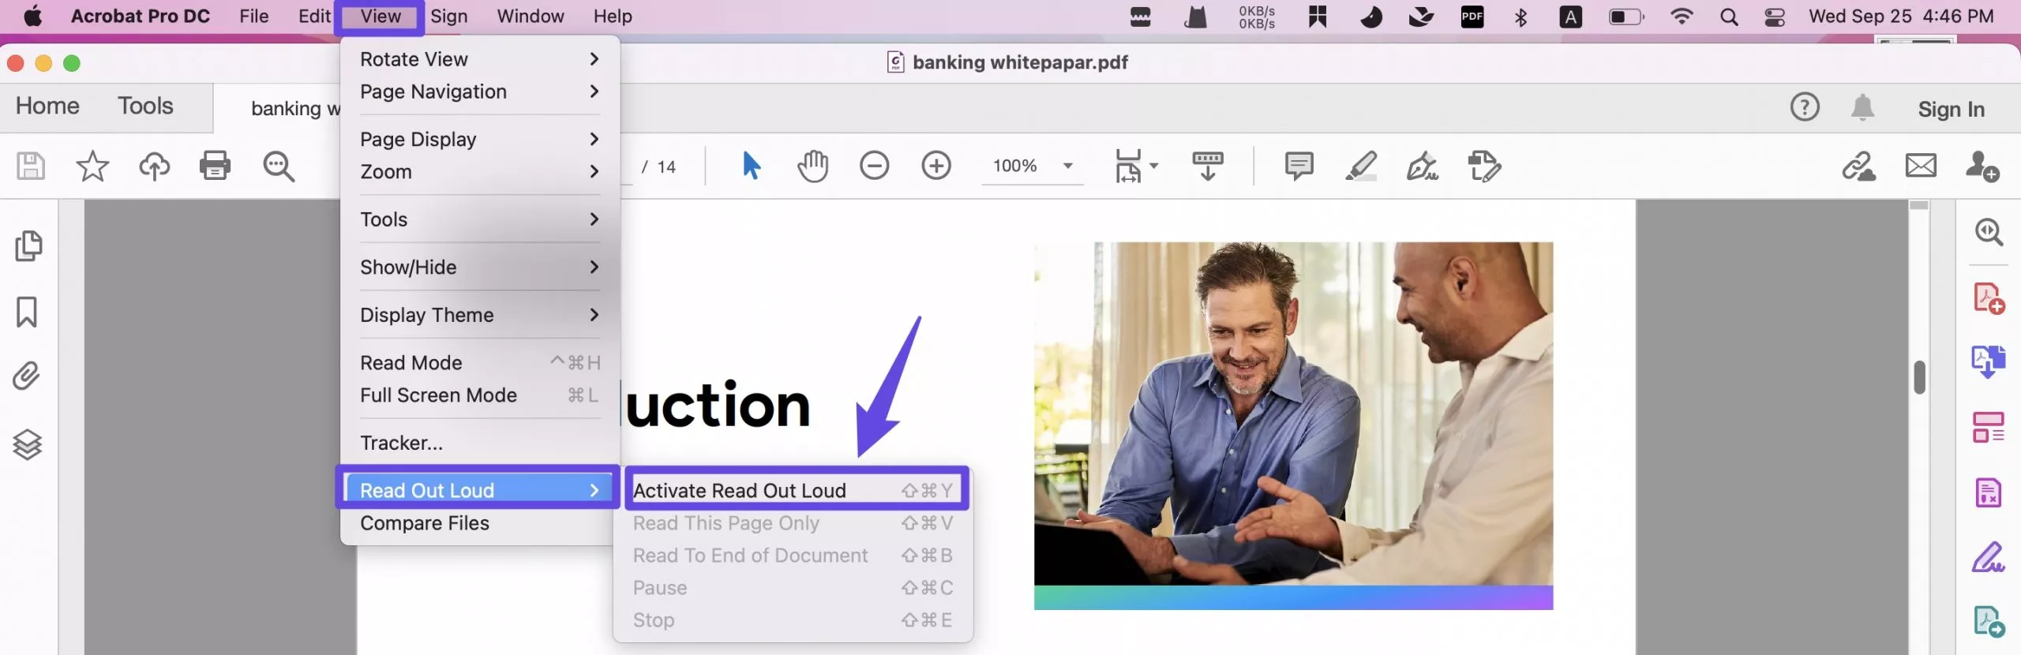Open page thumbnails panel in left sidebar
This screenshot has height=655, width=2021.
pos(28,246)
